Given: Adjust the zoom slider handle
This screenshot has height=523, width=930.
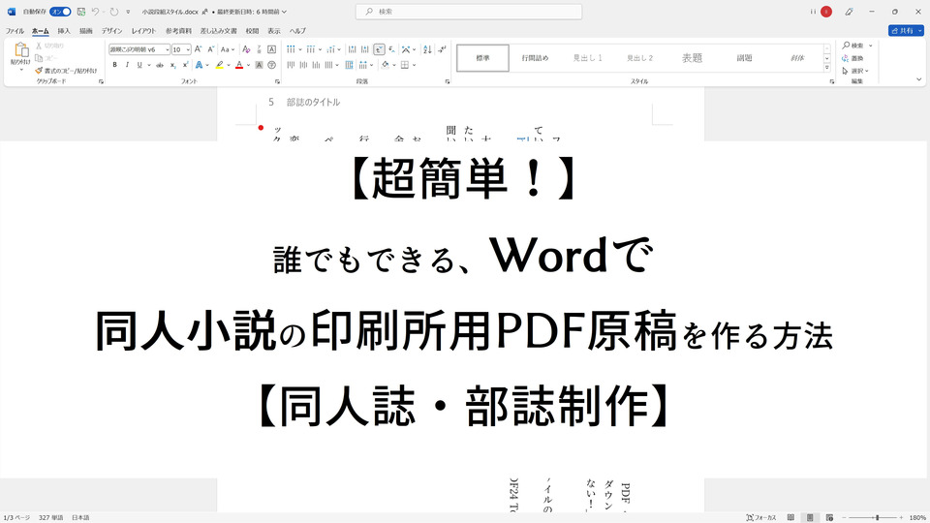Looking at the screenshot, I should [x=878, y=517].
